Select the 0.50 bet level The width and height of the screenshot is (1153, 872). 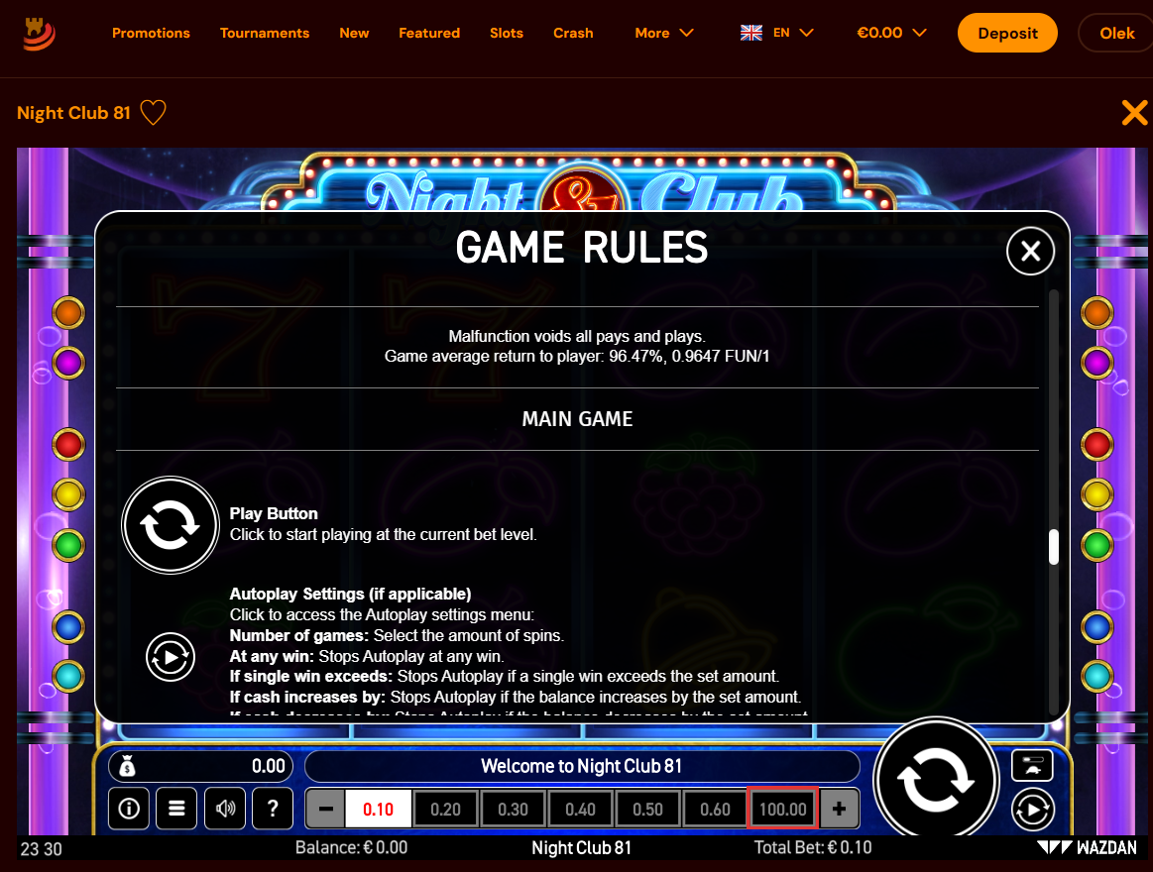point(647,809)
